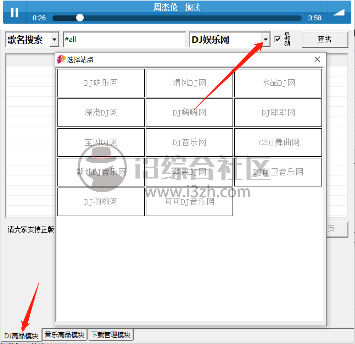Open 音乐高品模块 tab
Image resolution: width=355 pixels, height=344 pixels.
tap(64, 335)
